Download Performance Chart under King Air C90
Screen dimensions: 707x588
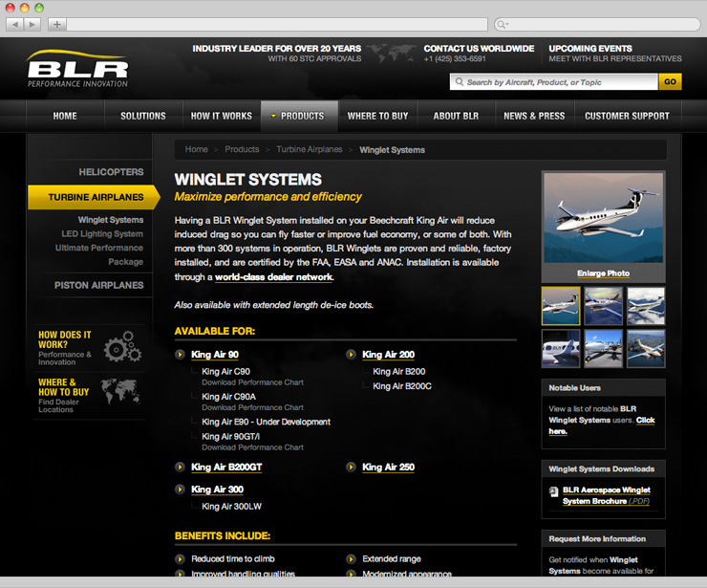coord(252,382)
